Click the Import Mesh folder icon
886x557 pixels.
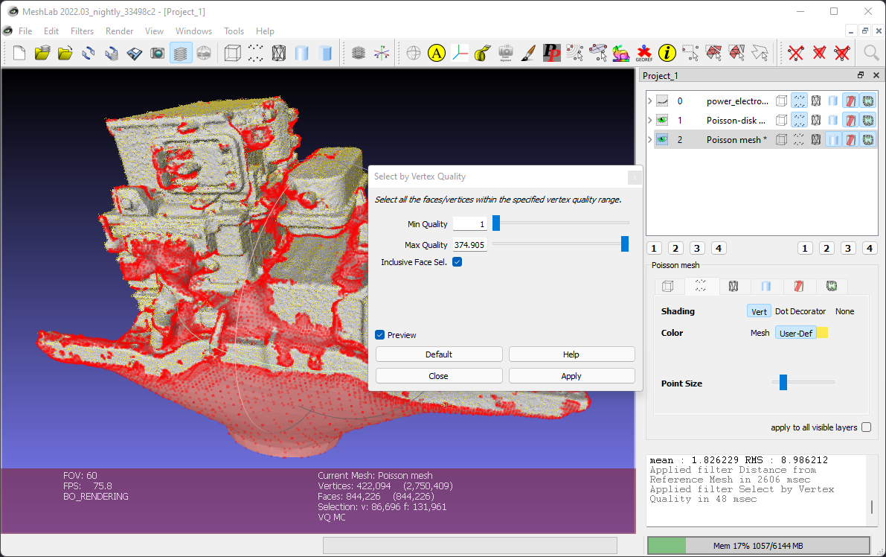point(65,53)
